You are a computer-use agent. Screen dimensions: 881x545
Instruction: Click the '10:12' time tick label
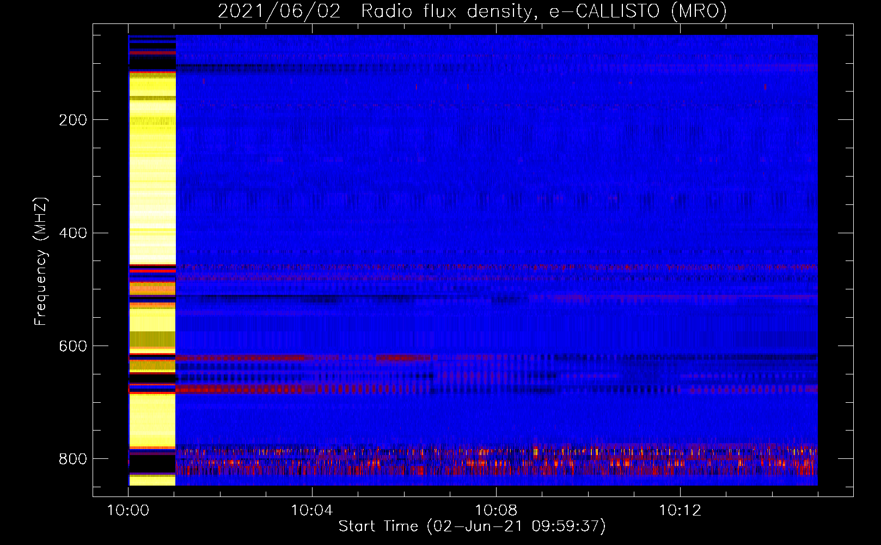click(680, 511)
